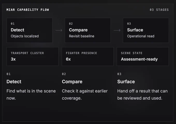Click the lower Surface heading
Image resolution: width=176 pixels, height=124 pixels.
(x=126, y=81)
